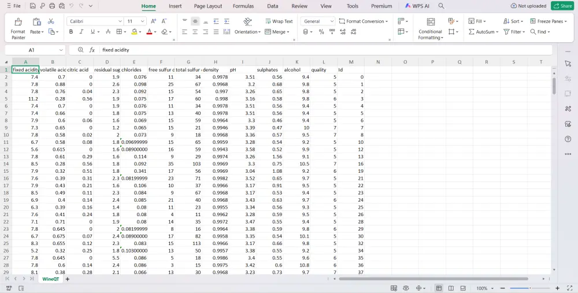The height and width of the screenshot is (293, 578).
Task: Click the Print icon in quick access bar
Action: tap(52, 6)
